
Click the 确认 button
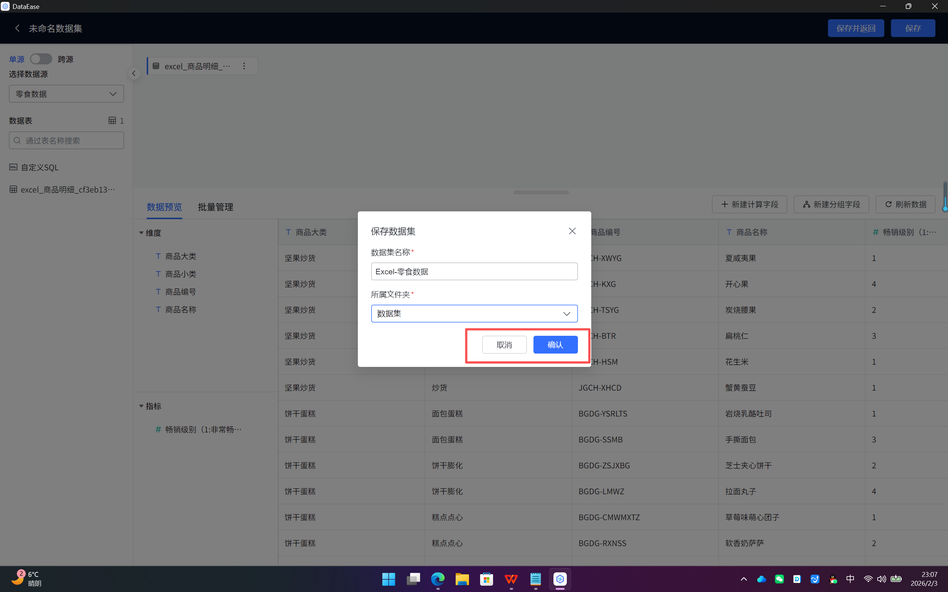tap(555, 345)
